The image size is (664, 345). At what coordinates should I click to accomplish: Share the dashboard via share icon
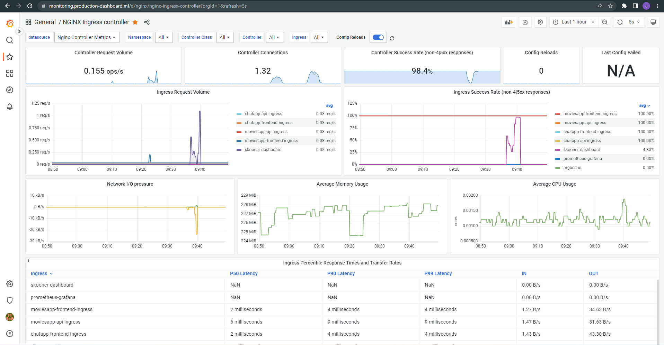pyautogui.click(x=147, y=22)
